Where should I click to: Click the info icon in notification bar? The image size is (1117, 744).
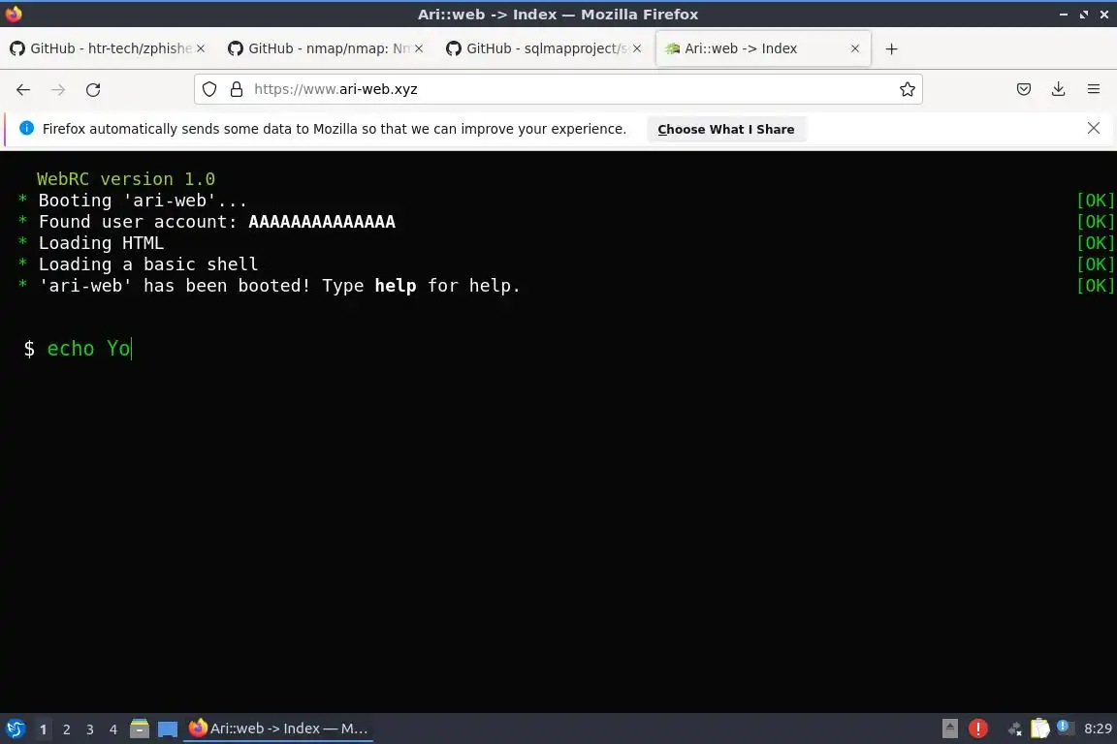click(x=26, y=128)
